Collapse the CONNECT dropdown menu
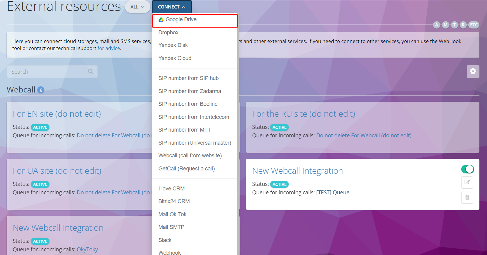The height and width of the screenshot is (255, 487). [172, 7]
